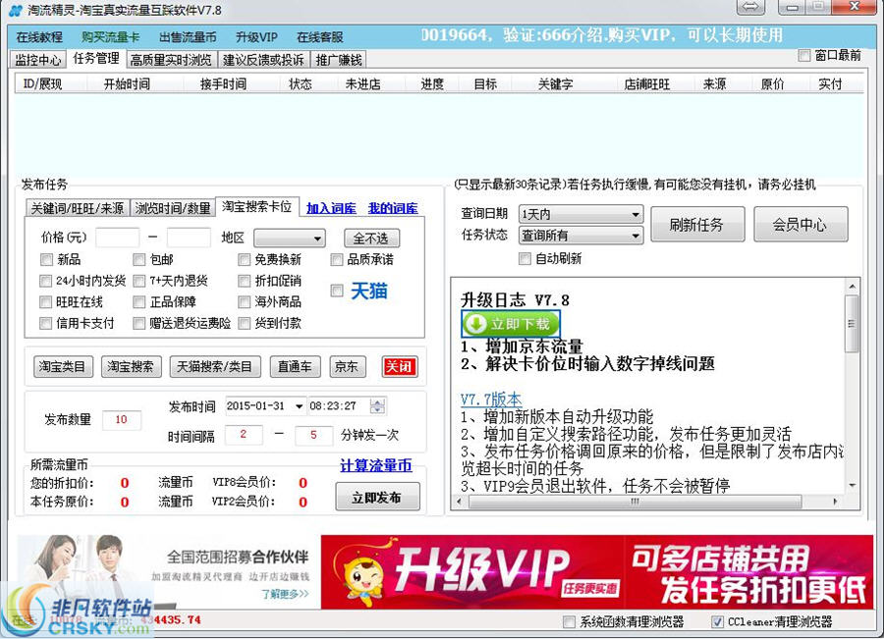This screenshot has width=884, height=639.
Task: Click the red 关闭 button
Action: [399, 367]
